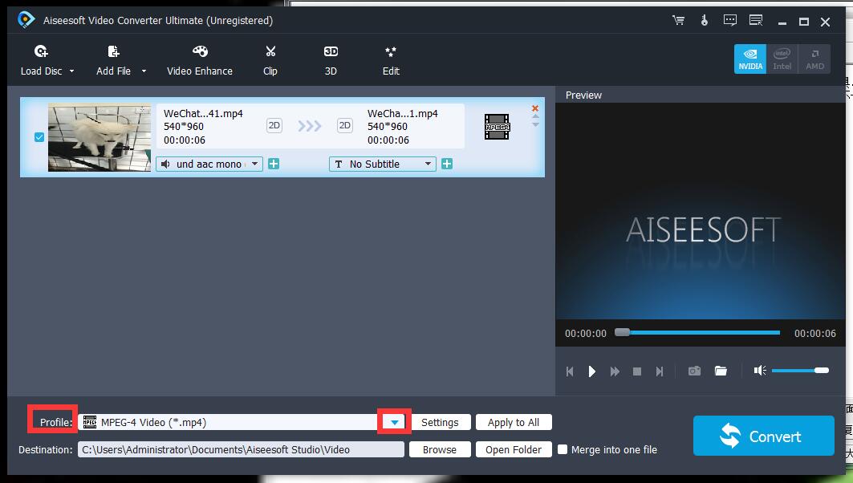Select Intel acceleration option
This screenshot has height=483, width=853.
point(782,59)
